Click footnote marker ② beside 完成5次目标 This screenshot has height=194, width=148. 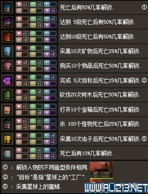pos(144,81)
